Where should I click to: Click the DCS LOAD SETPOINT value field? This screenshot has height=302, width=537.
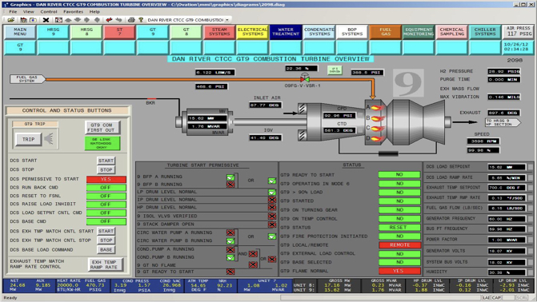[506, 167]
